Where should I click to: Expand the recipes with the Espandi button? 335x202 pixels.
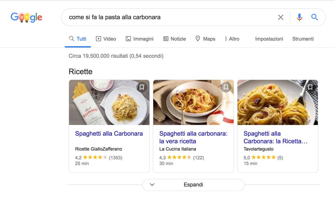click(x=193, y=185)
